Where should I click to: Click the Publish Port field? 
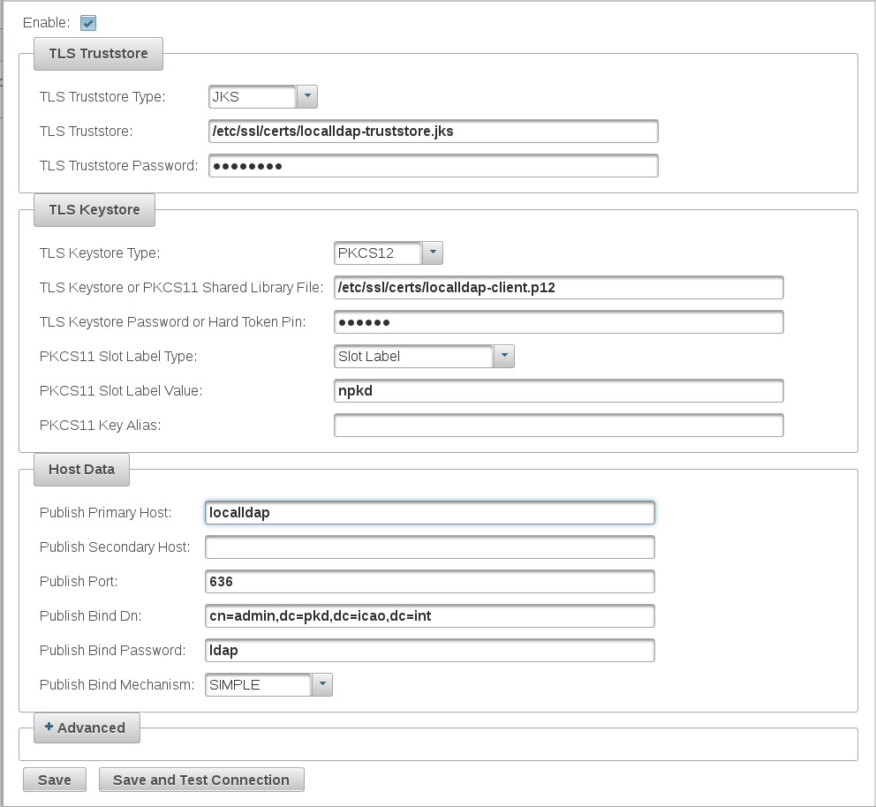[429, 582]
